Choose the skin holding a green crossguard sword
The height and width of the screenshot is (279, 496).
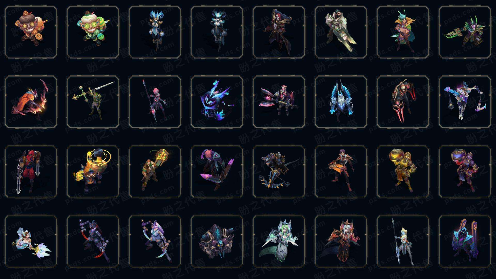tap(93, 102)
